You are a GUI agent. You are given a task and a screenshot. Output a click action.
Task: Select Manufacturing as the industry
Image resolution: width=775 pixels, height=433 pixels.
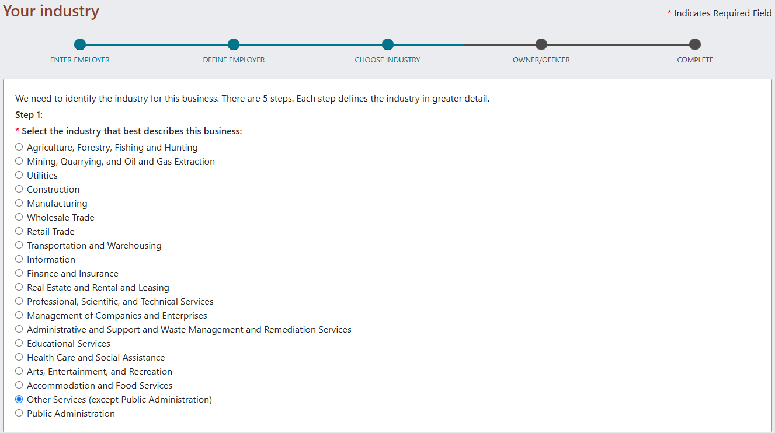pyautogui.click(x=19, y=202)
